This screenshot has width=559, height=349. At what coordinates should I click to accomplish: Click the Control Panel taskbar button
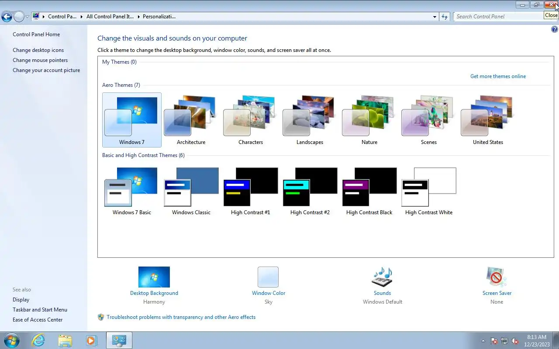coord(119,340)
